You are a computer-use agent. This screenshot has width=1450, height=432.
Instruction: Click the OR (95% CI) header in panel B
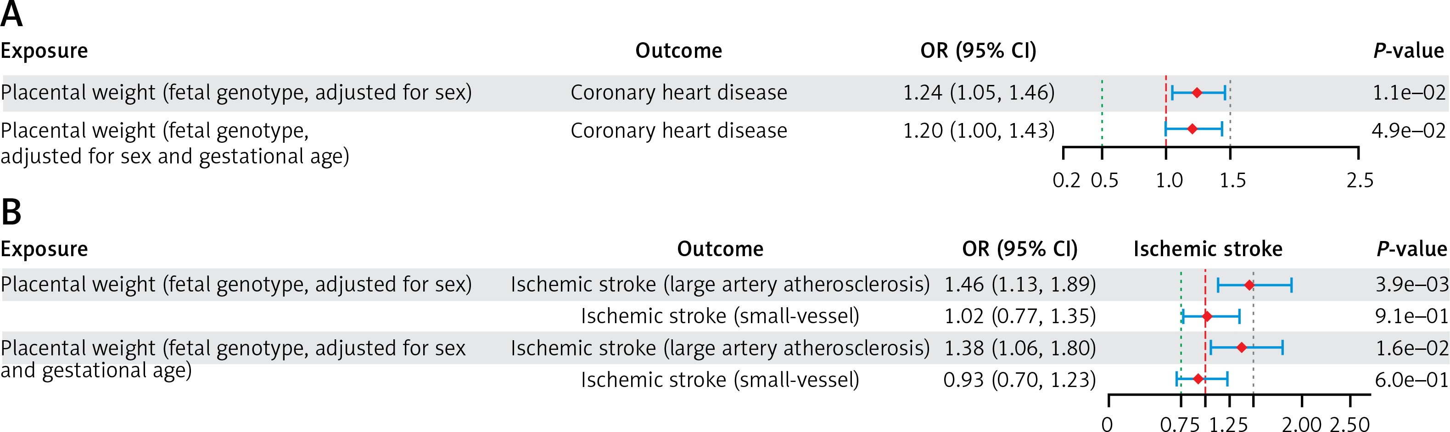coord(1019,249)
